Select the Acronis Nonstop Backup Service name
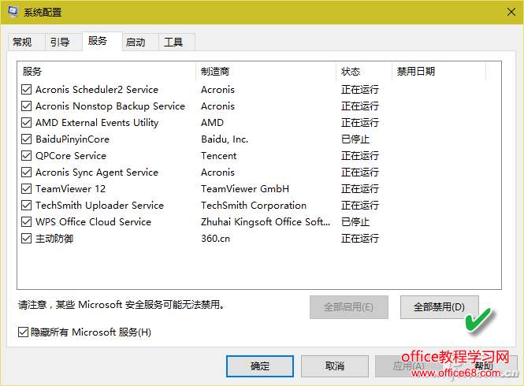This screenshot has width=524, height=386. point(110,106)
